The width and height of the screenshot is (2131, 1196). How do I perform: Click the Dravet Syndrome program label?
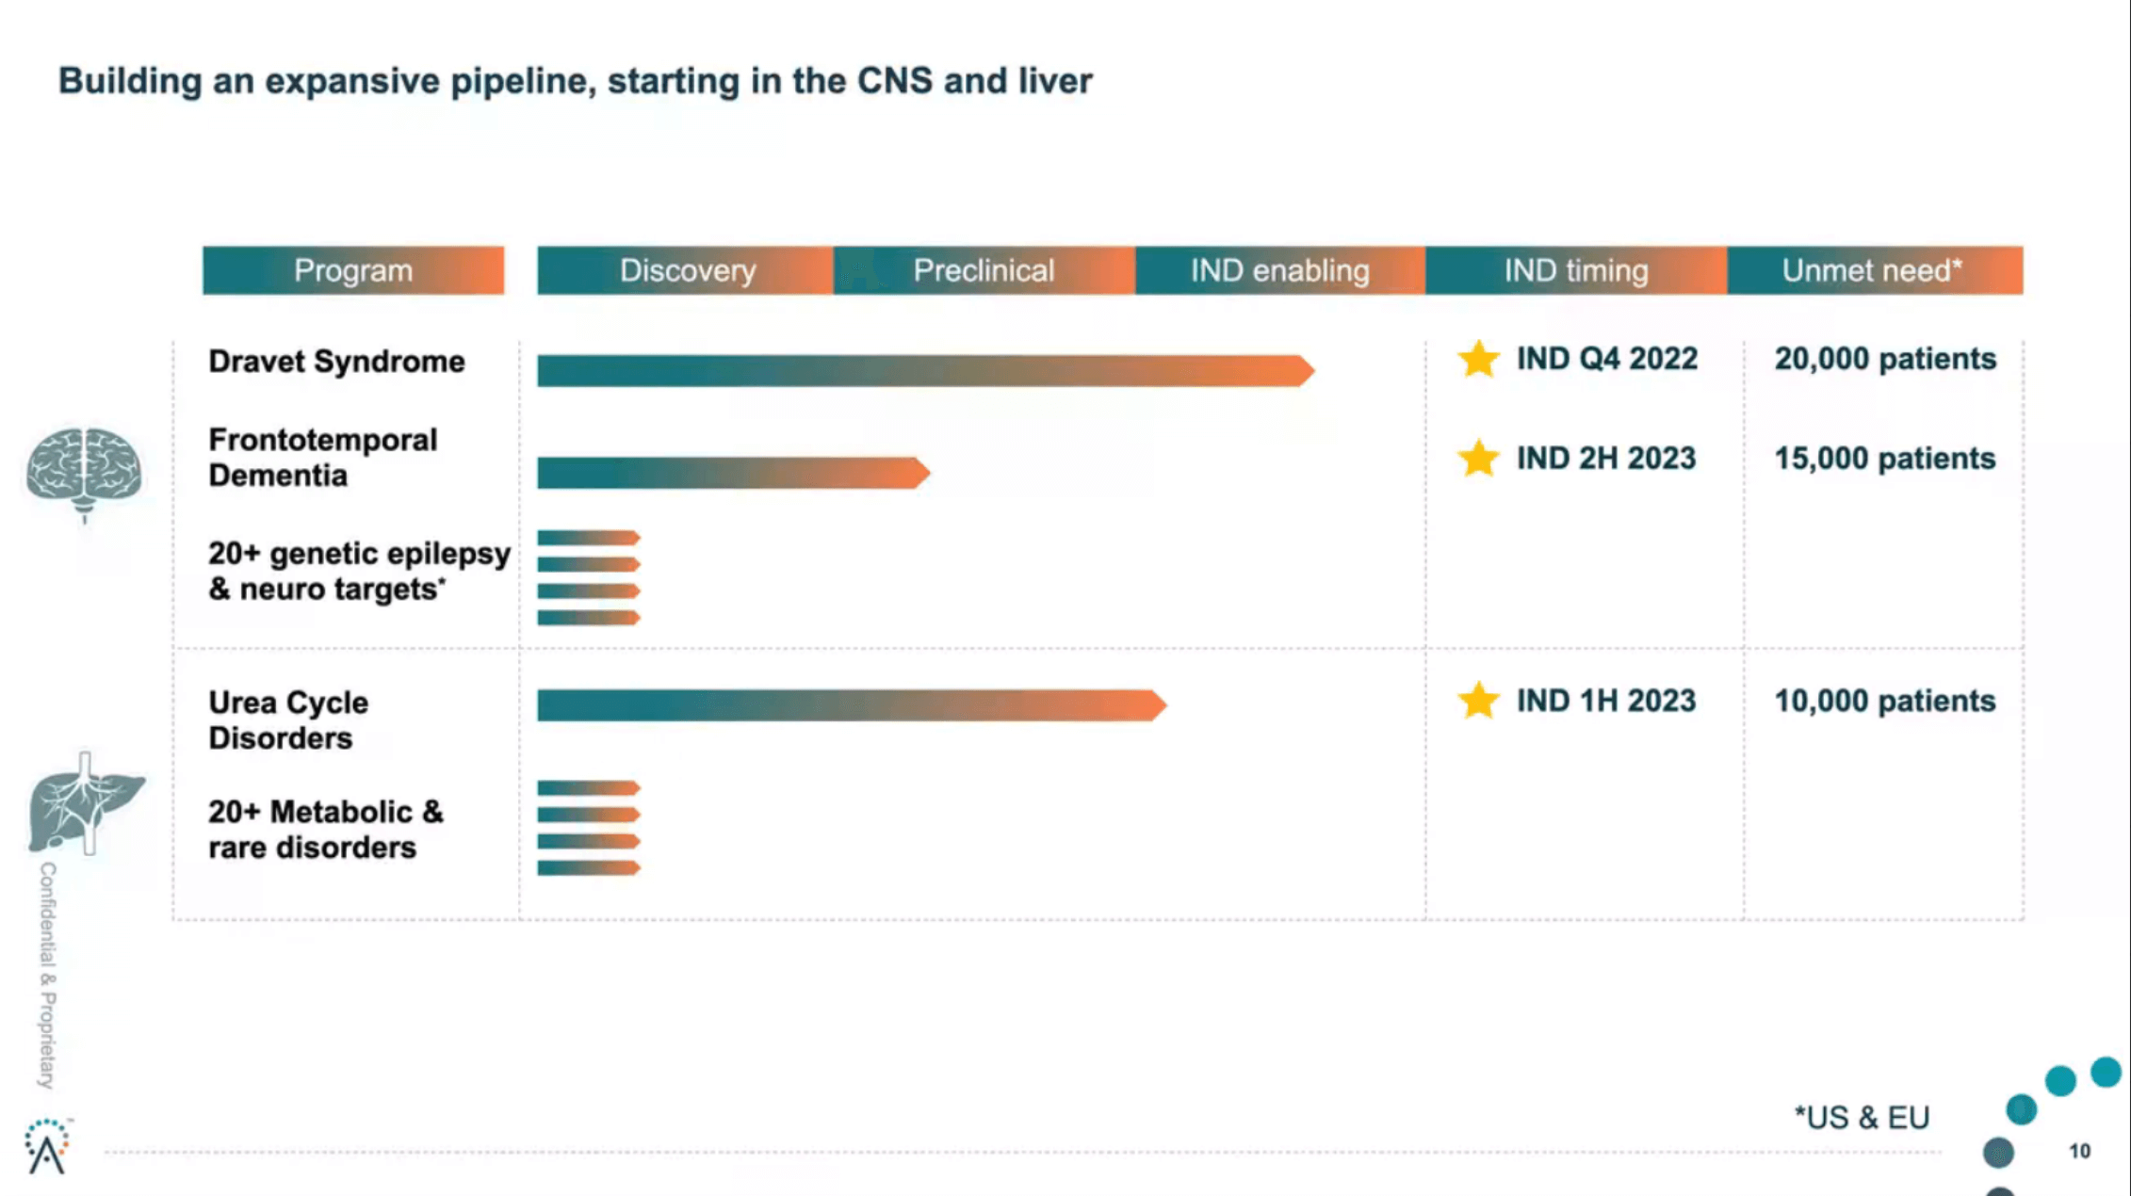[336, 362]
